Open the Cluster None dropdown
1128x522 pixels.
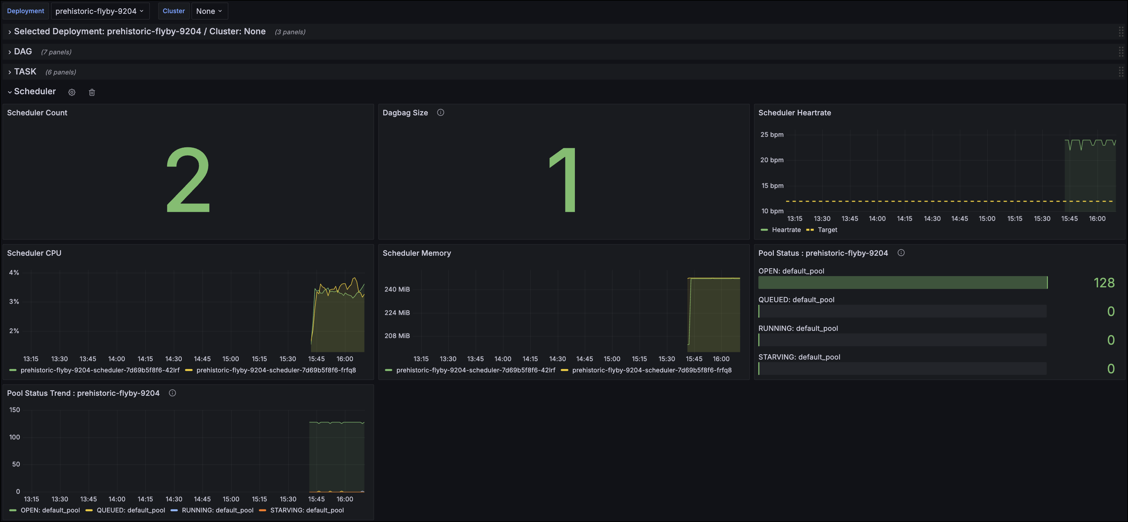click(209, 11)
